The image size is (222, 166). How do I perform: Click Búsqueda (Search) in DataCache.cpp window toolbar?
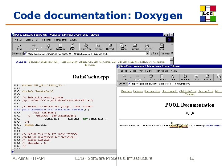point(86,47)
